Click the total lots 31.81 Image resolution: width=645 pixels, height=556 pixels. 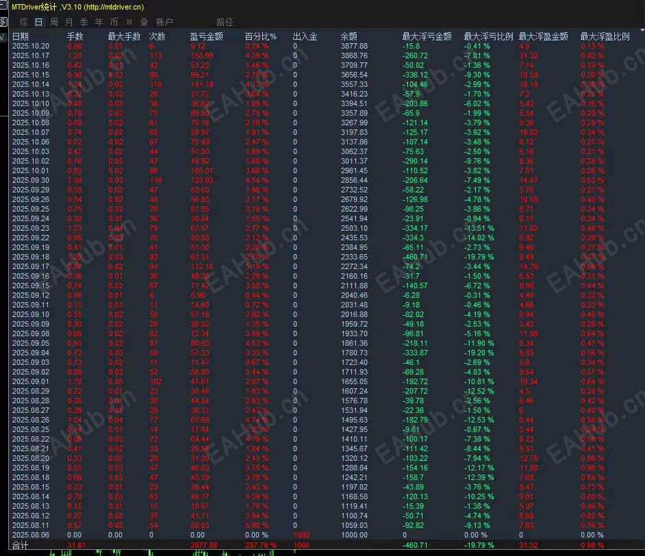(x=77, y=545)
